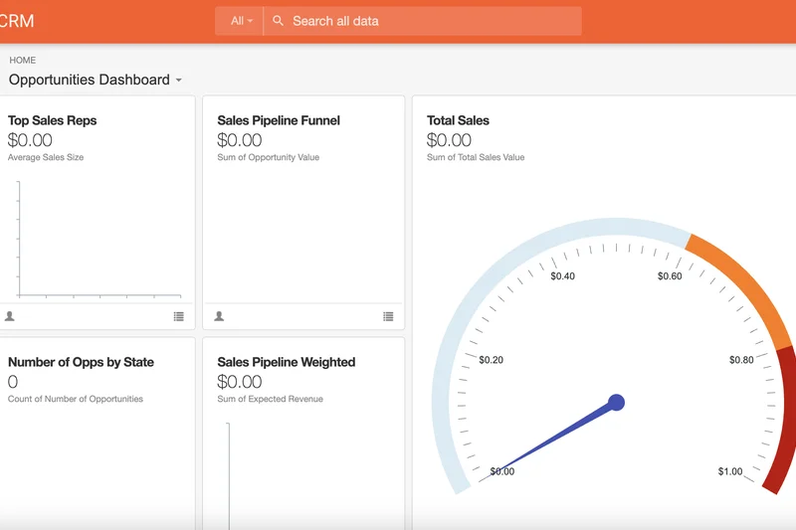The height and width of the screenshot is (530, 796).
Task: Click into the Search all data field
Action: click(428, 21)
